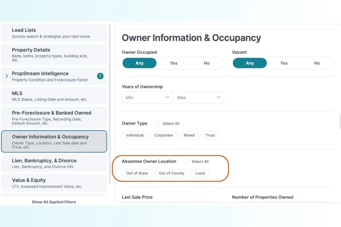Open the Min Years of Ownership dropdown

147,97
